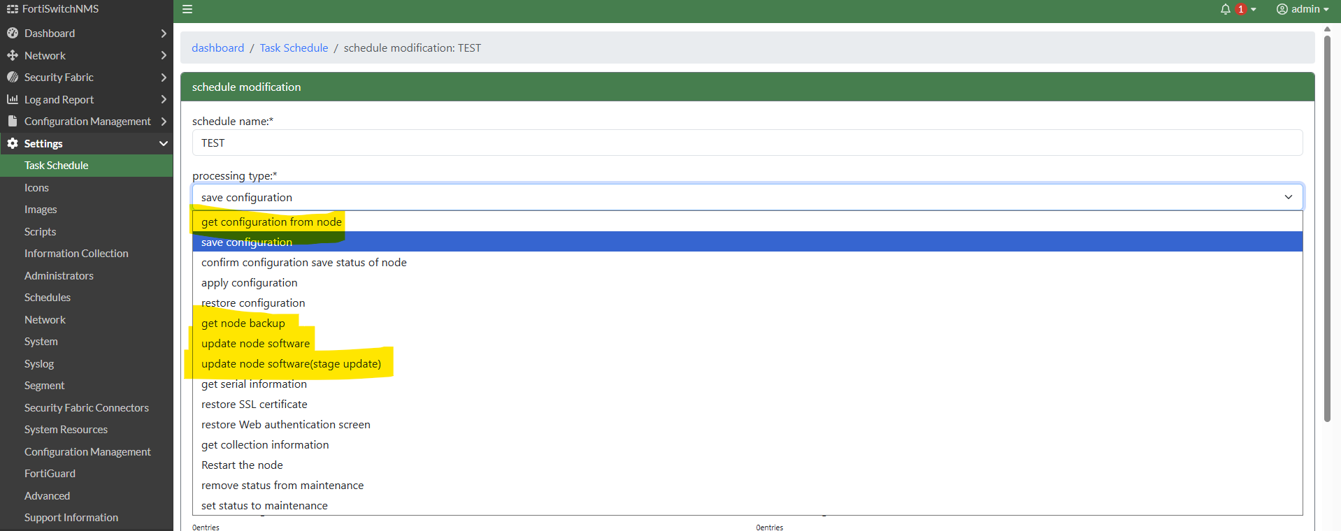This screenshot has height=531, width=1341.
Task: Open the admin account dropdown caret
Action: coord(1326,9)
